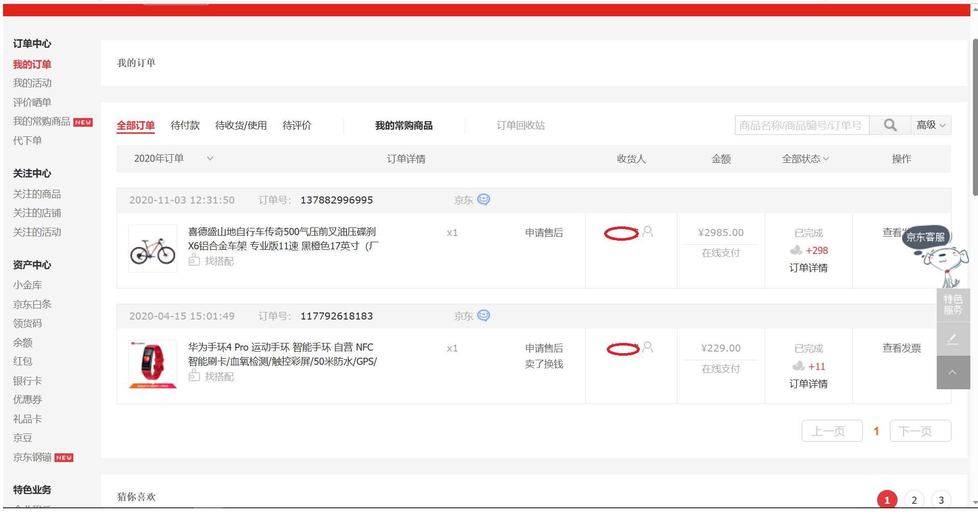Image resolution: width=978 pixels, height=518 pixels.
Task: Click order number 117792618183
Action: pos(337,316)
